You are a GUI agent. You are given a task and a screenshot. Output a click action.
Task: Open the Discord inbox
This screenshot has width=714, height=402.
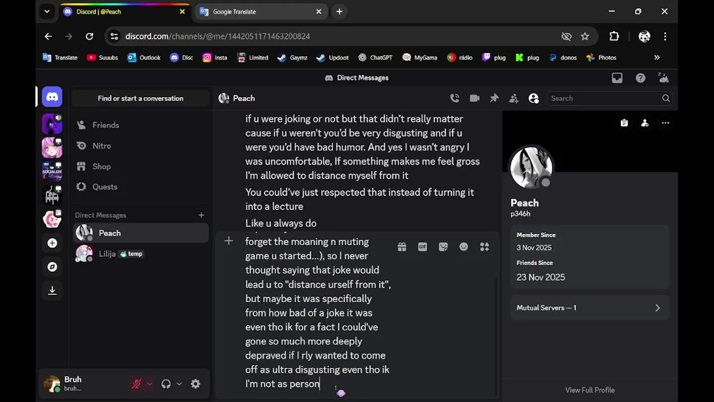(617, 78)
